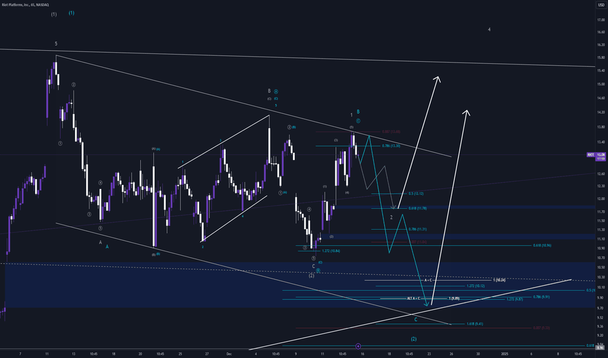Select the 1 (10.24) projection label

point(500,280)
